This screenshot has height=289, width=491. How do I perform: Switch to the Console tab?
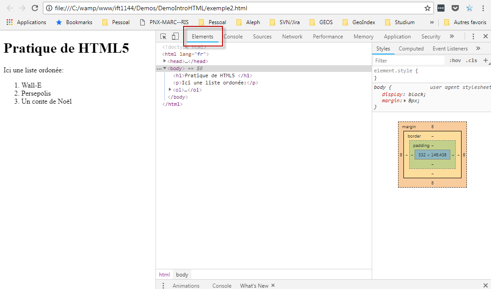click(233, 37)
